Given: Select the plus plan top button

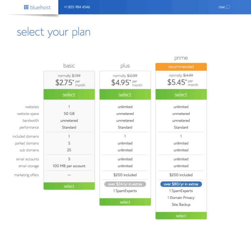Looking at the screenshot, I should pos(125,95).
